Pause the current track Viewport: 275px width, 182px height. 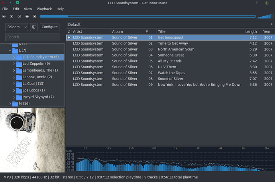click(x=20, y=16)
